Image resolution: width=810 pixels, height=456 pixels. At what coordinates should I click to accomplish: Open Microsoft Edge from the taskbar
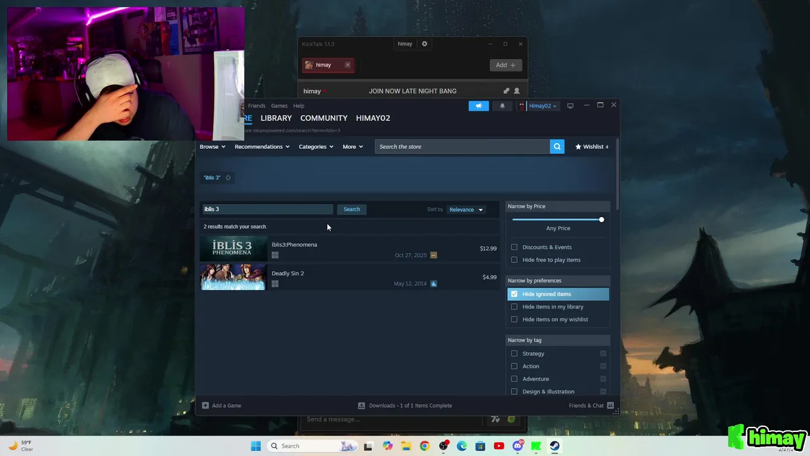click(x=462, y=446)
